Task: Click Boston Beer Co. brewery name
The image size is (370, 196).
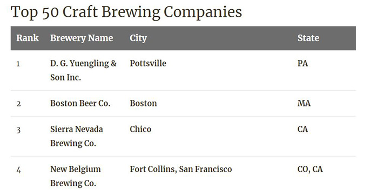Action: pyautogui.click(x=80, y=103)
